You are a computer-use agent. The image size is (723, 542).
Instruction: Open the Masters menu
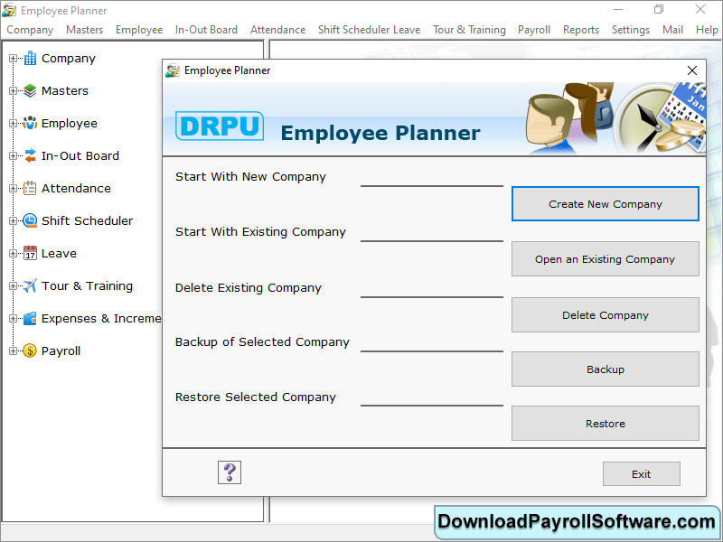click(84, 30)
